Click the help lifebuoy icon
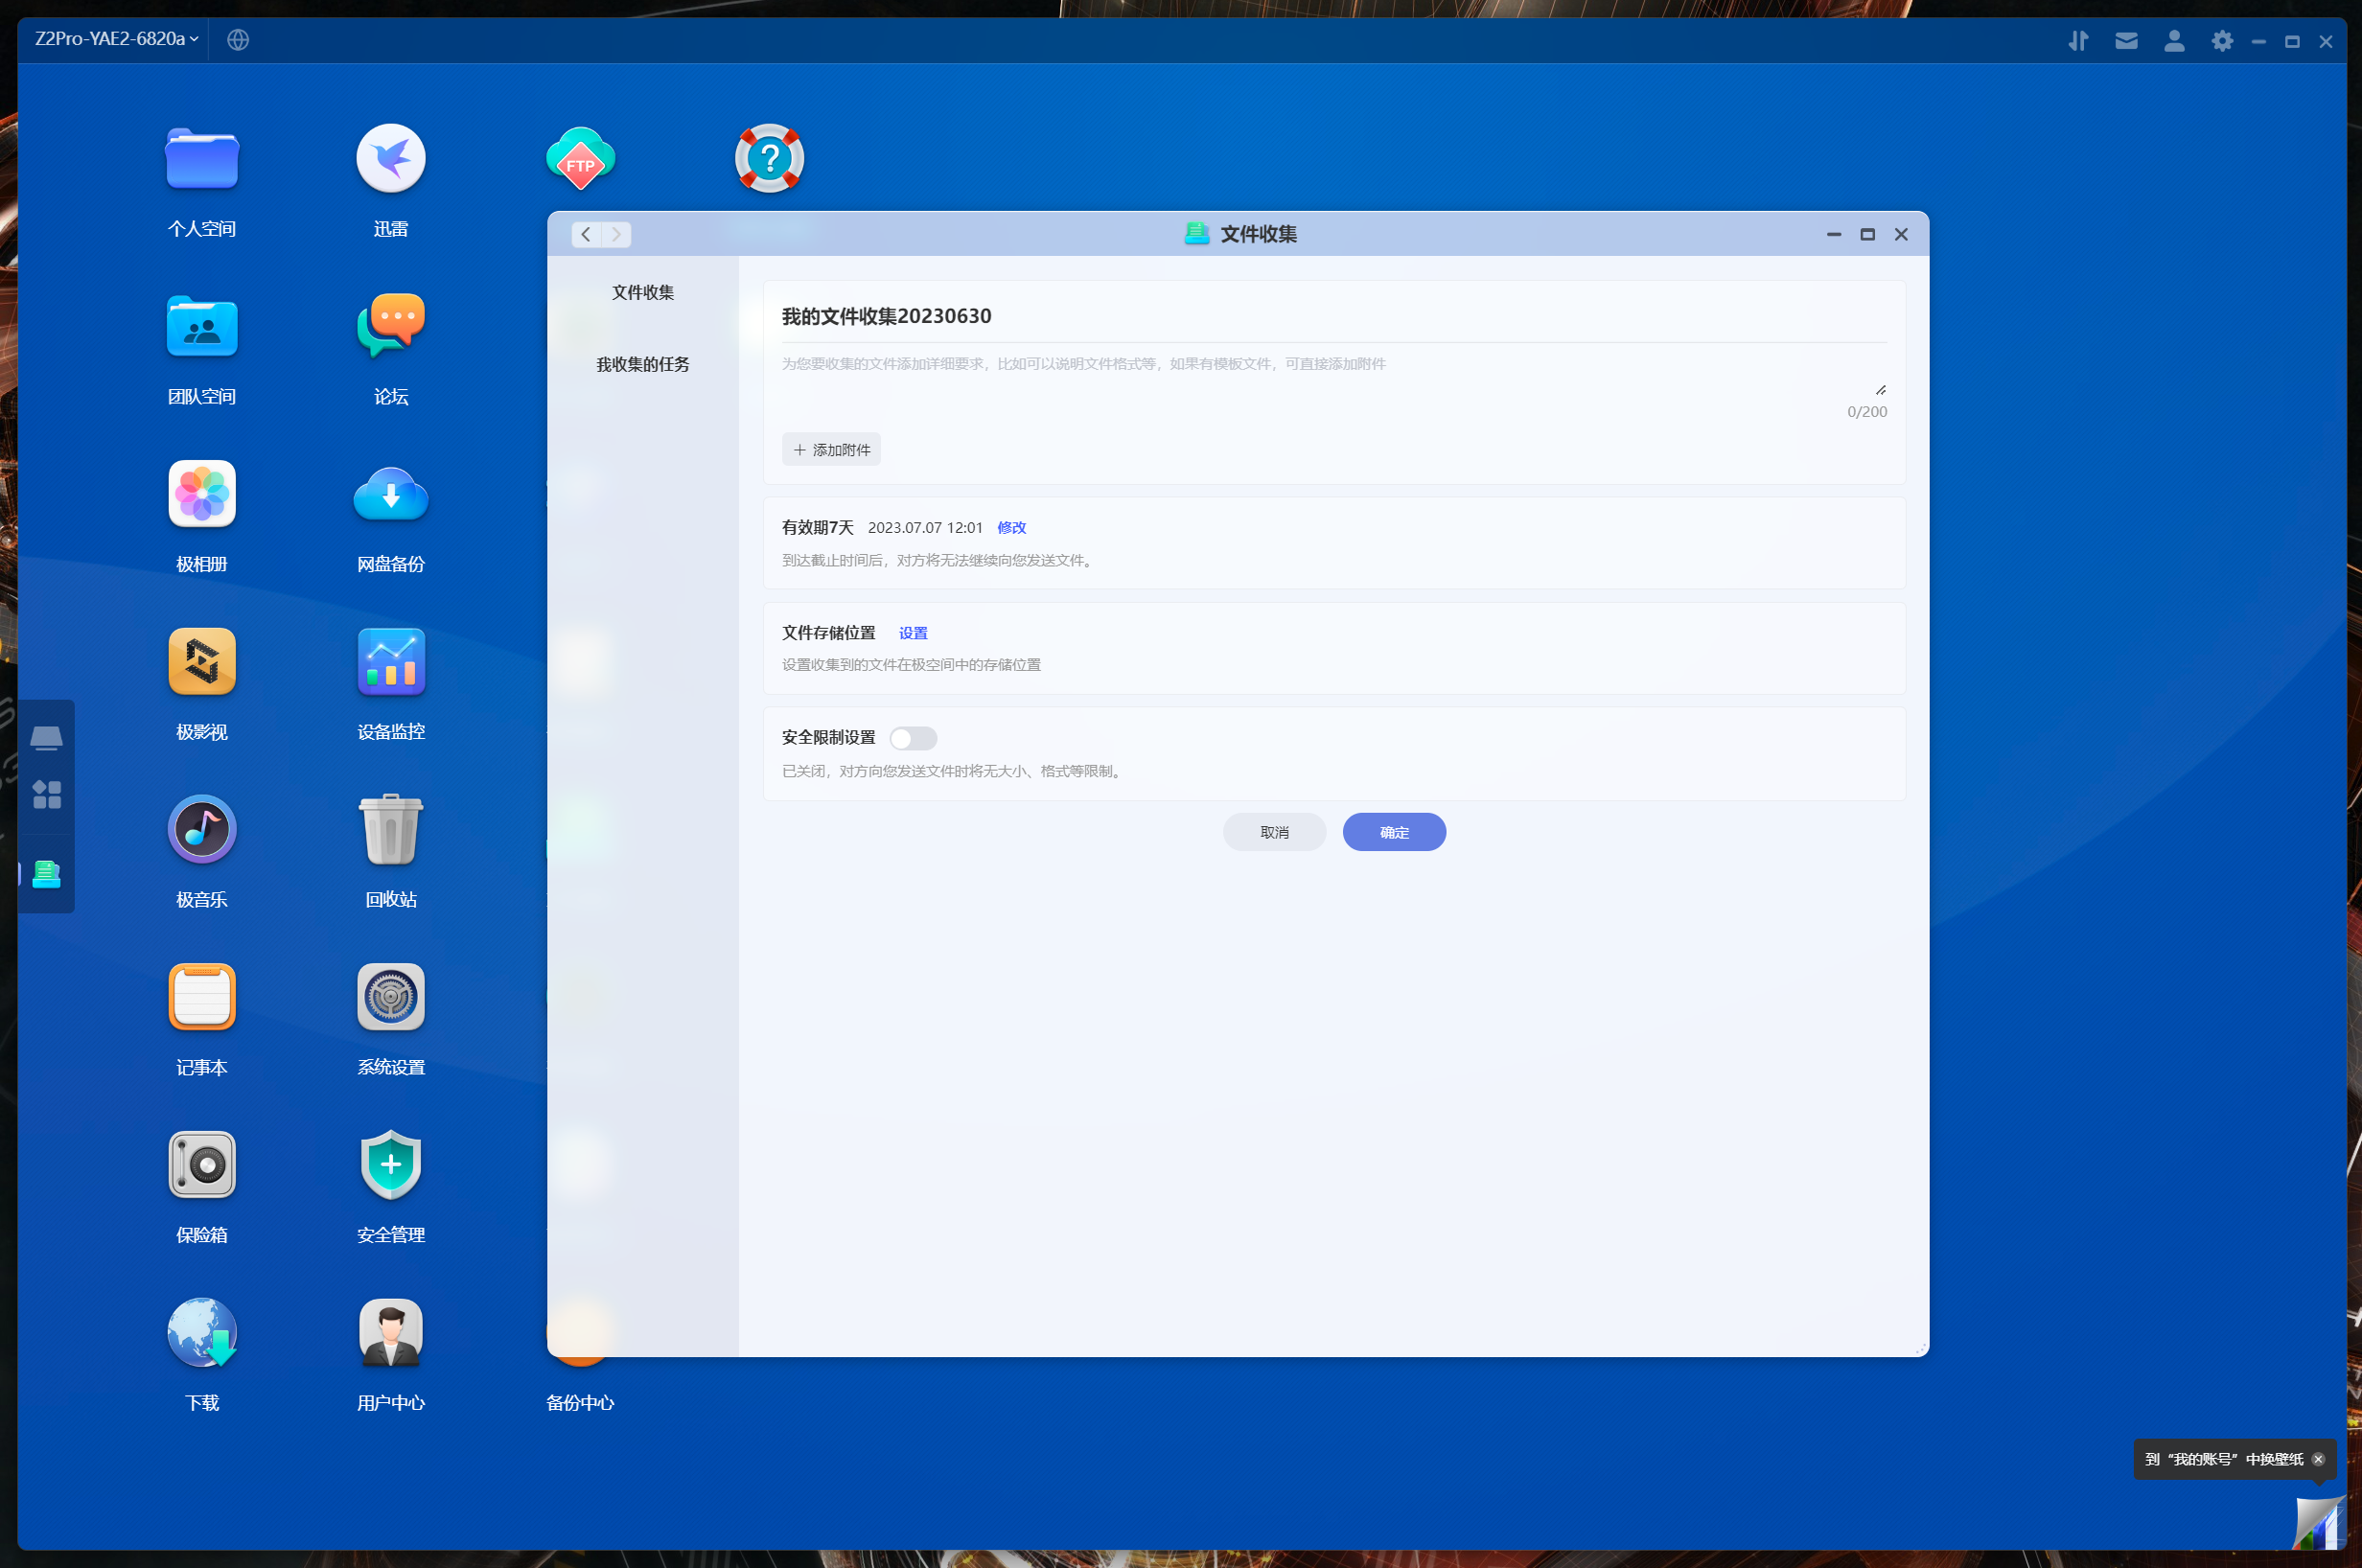 tap(769, 159)
